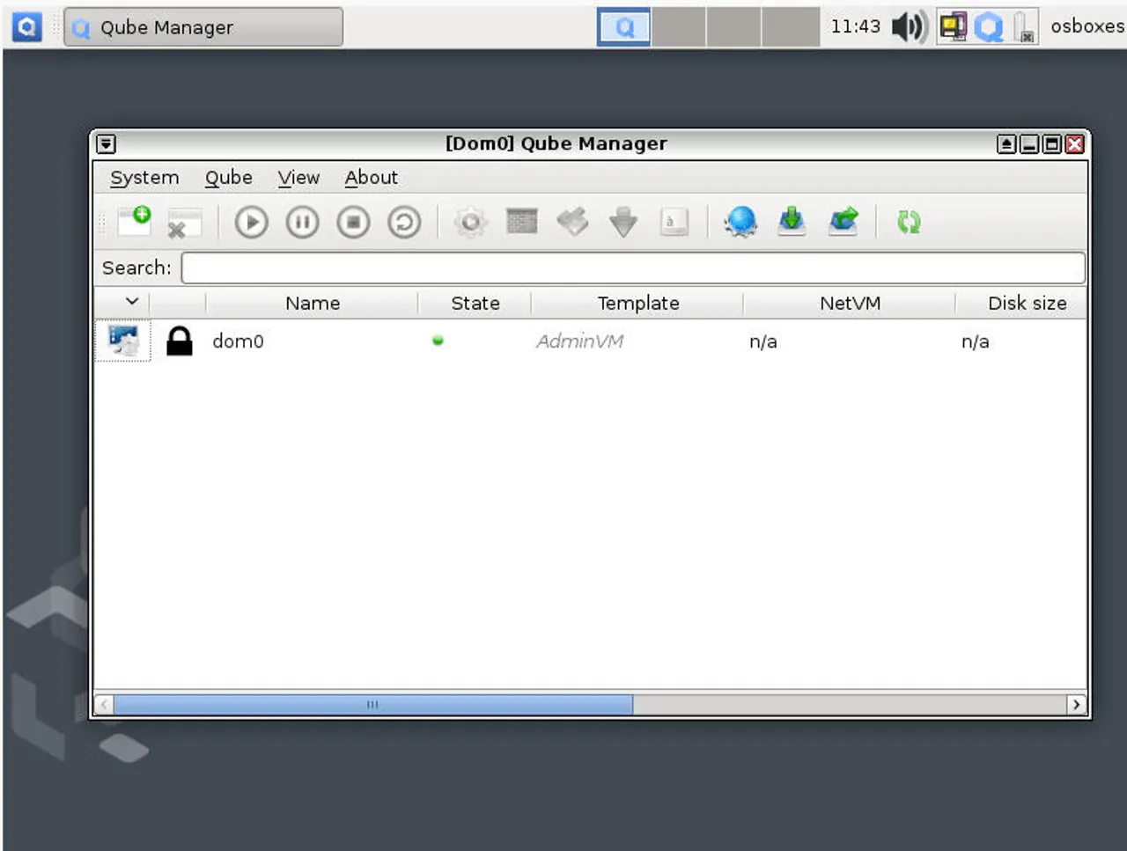
Task: Click the Qubes devices tray icon
Action: pos(953,27)
